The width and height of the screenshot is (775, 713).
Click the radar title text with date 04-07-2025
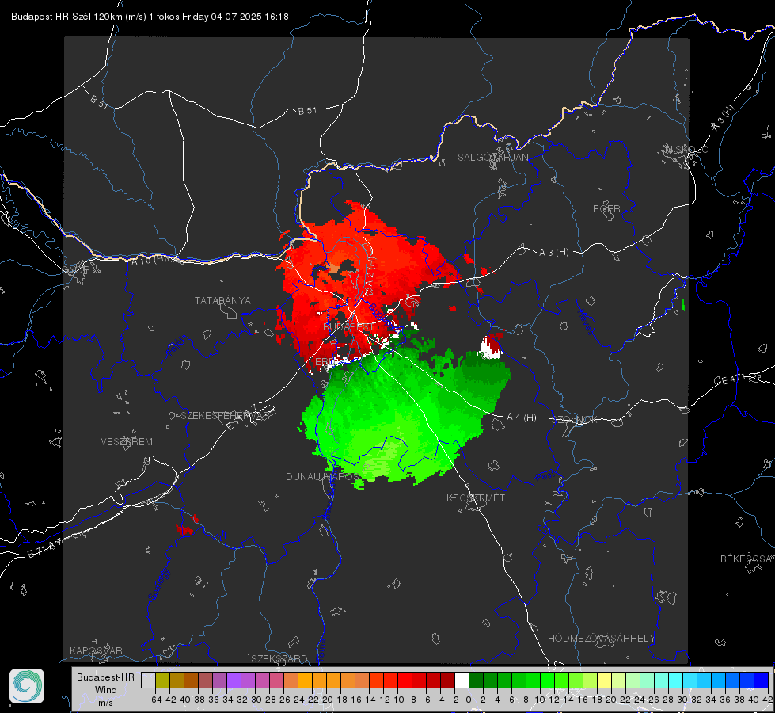click(x=150, y=17)
